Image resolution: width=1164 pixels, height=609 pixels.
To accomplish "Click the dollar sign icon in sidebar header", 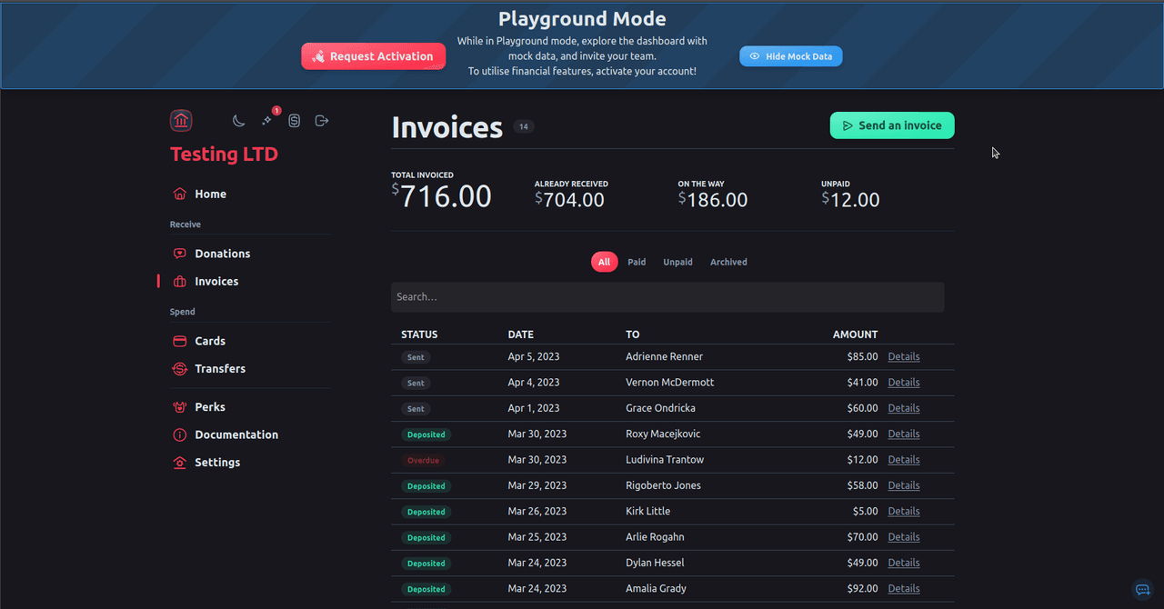I will click(294, 121).
